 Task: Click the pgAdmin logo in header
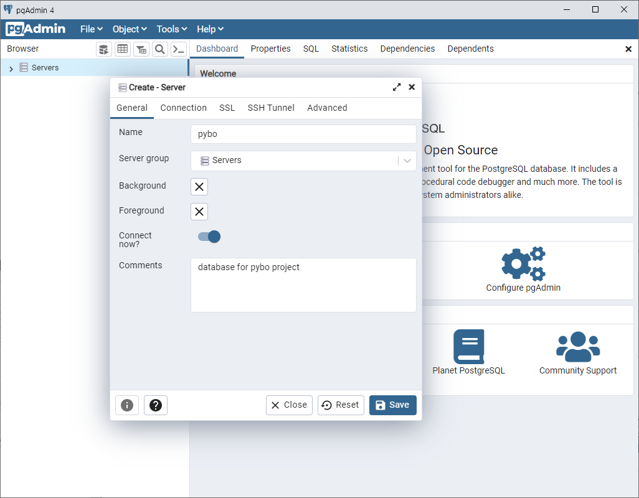pos(36,29)
